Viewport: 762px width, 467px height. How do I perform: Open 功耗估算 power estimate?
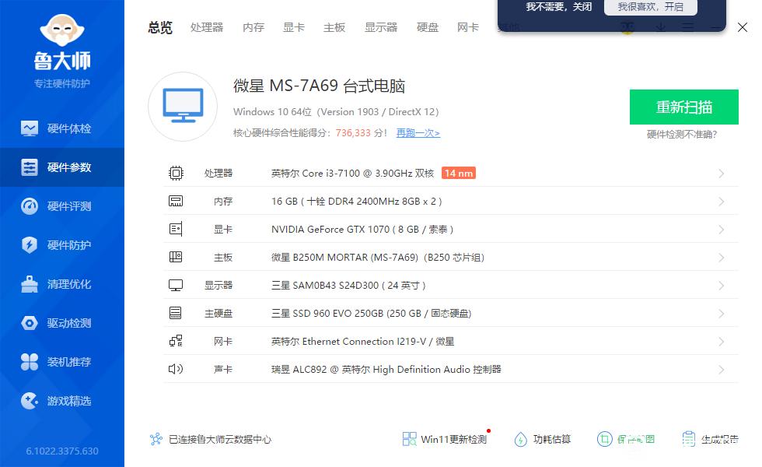(x=543, y=439)
